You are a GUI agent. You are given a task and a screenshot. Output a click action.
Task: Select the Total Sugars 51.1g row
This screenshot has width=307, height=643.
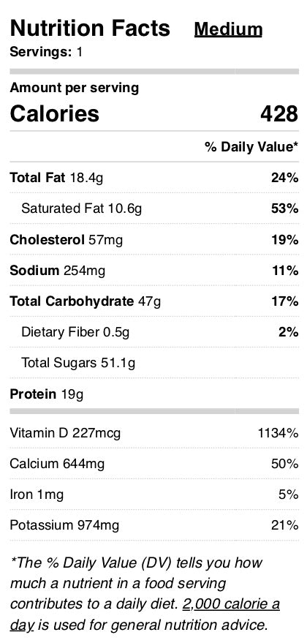[154, 363]
